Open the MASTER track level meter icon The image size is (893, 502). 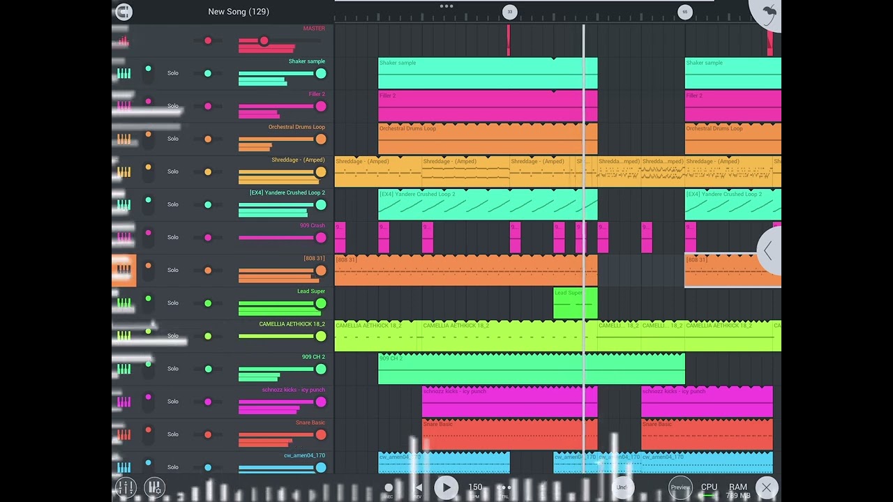tap(123, 41)
